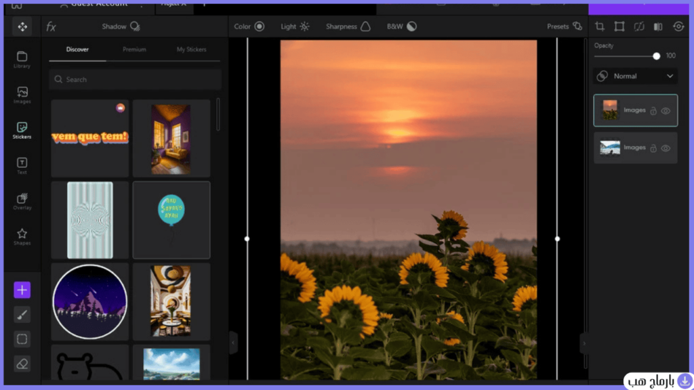Hide the bottom Images layer
This screenshot has height=390, width=694.
point(666,148)
